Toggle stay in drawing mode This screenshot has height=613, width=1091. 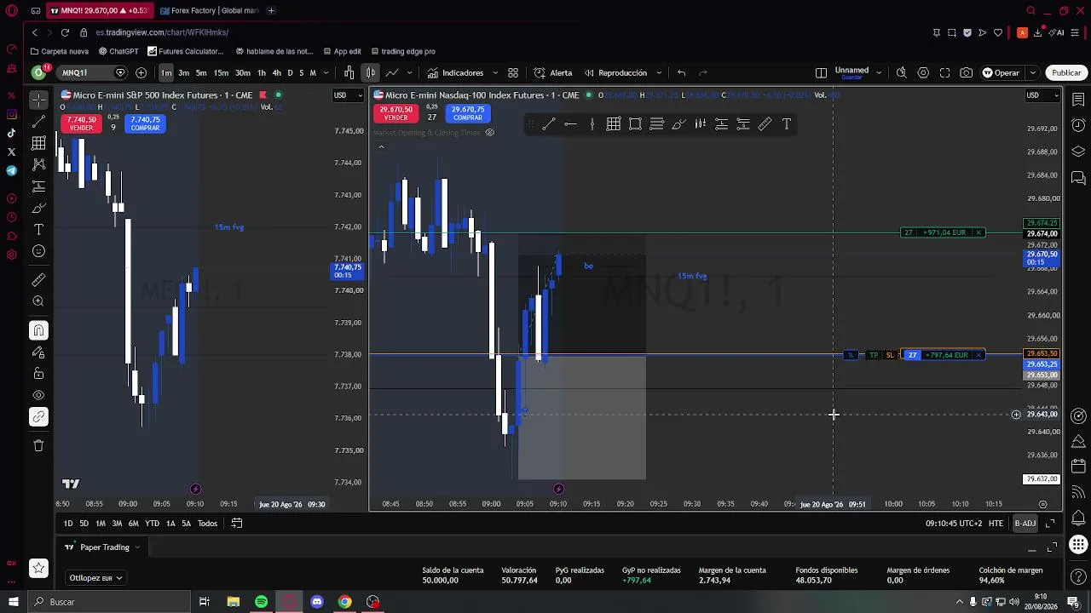pyautogui.click(x=38, y=352)
